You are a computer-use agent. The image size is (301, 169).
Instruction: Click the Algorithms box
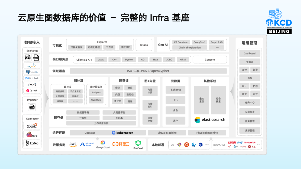[96, 100]
